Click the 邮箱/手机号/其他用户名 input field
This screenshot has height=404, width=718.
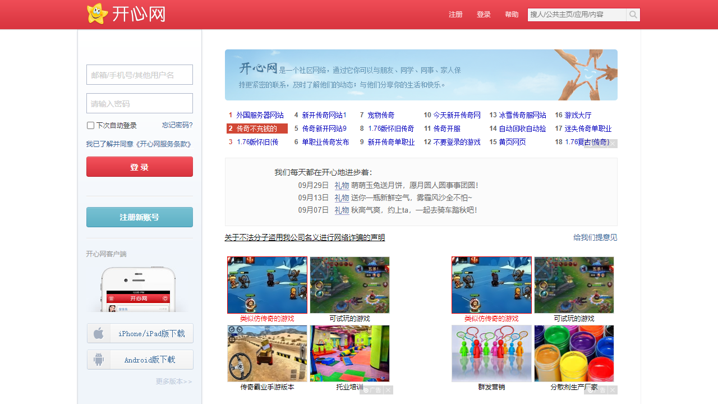click(140, 75)
